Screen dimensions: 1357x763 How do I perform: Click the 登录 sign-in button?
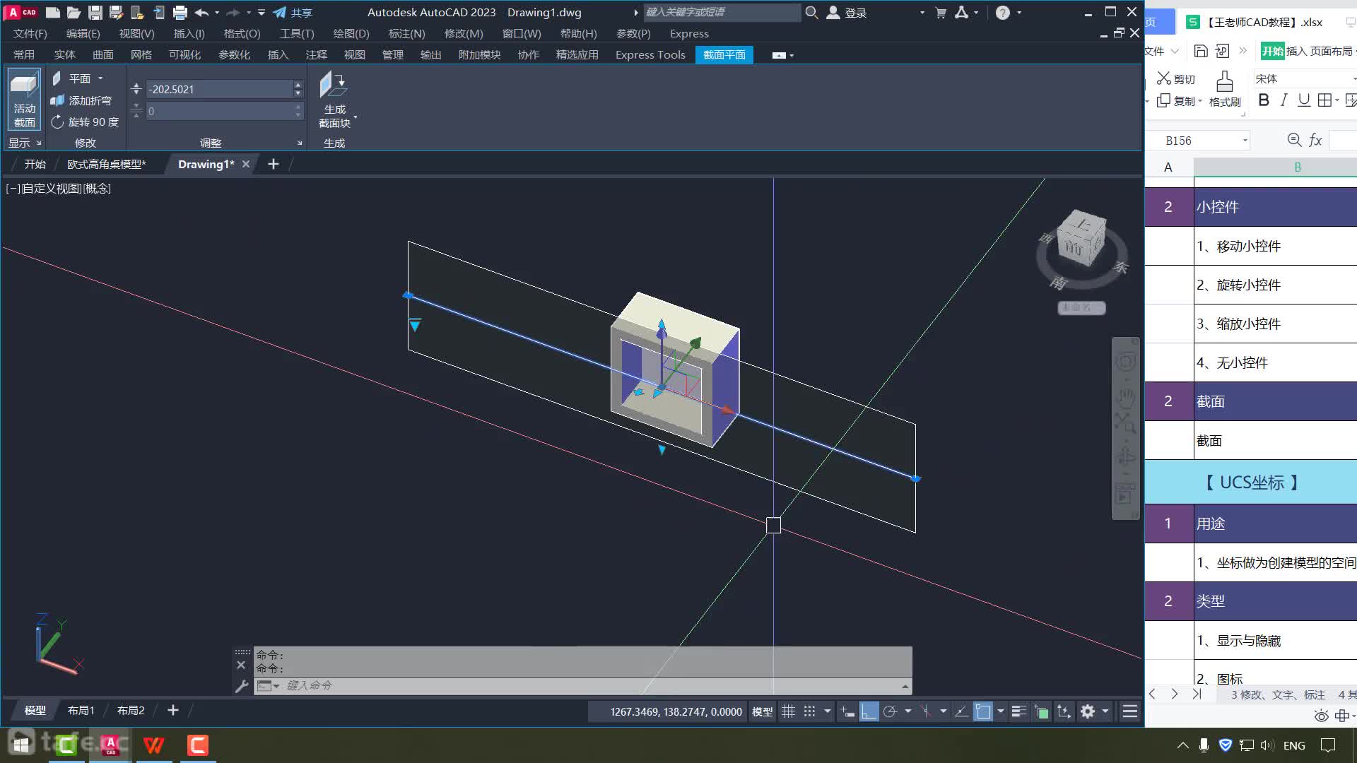[x=847, y=12]
